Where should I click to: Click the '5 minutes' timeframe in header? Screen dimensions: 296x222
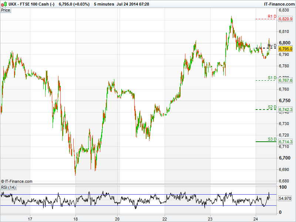pyautogui.click(x=104, y=4)
